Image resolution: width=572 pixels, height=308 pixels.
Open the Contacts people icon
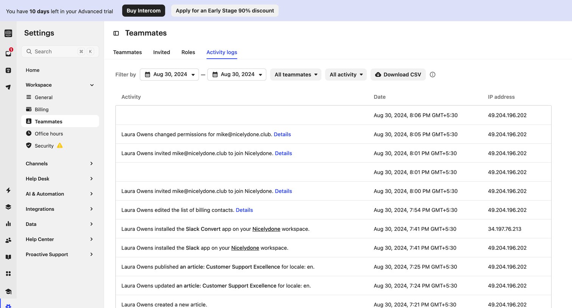(x=8, y=240)
